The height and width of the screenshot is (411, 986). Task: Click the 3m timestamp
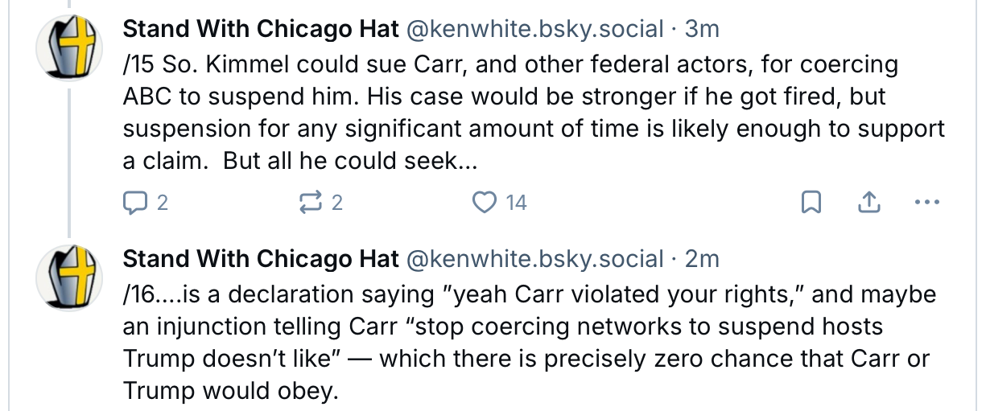[x=702, y=30]
